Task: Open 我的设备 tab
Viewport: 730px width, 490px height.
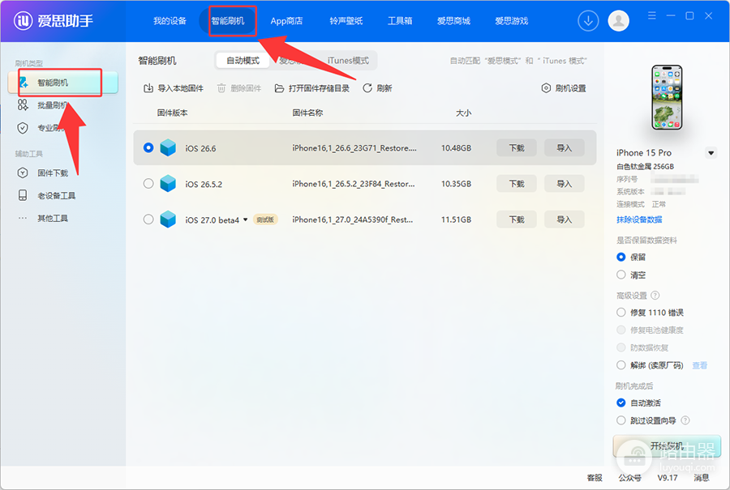Action: 170,21
